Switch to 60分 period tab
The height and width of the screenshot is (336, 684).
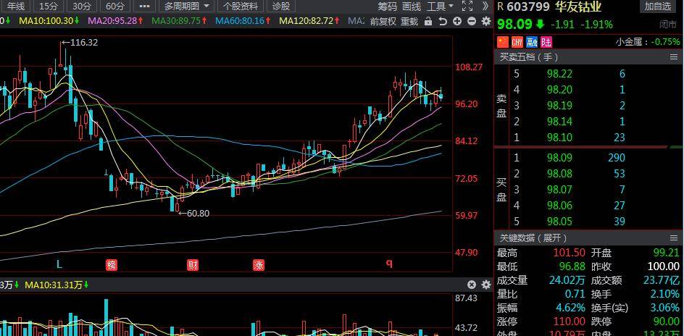(115, 6)
